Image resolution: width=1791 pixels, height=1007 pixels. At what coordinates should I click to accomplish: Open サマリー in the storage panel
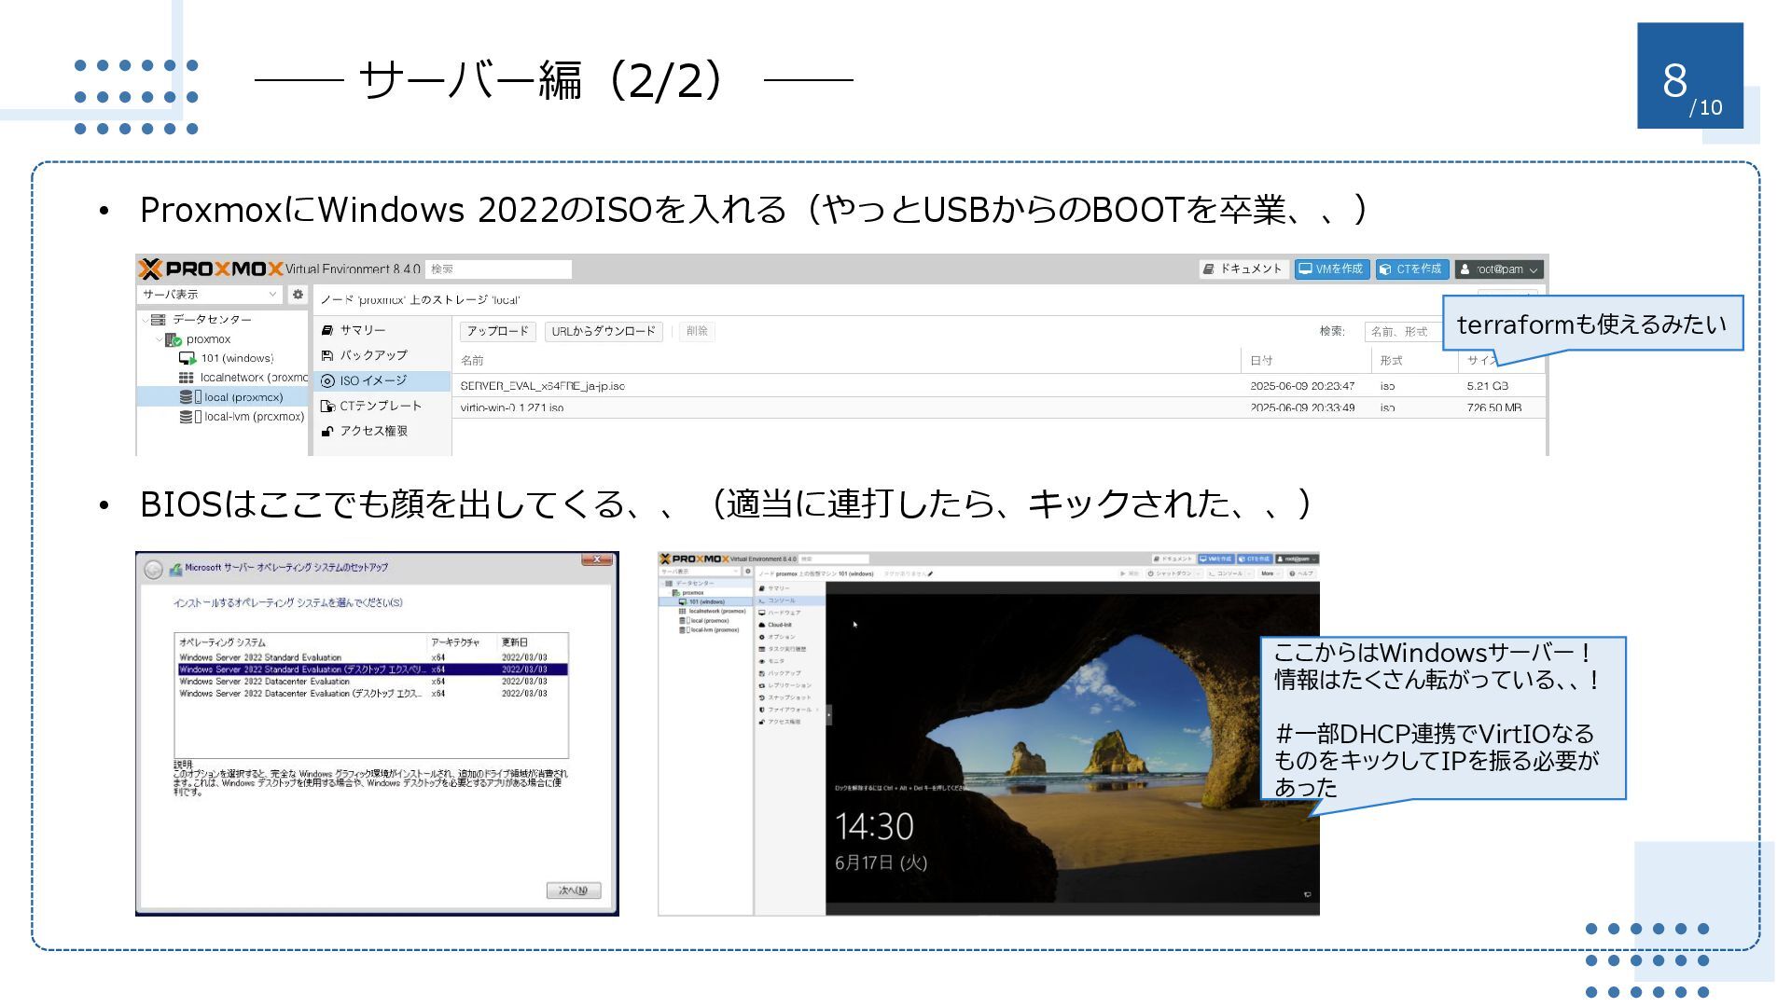pos(362,330)
